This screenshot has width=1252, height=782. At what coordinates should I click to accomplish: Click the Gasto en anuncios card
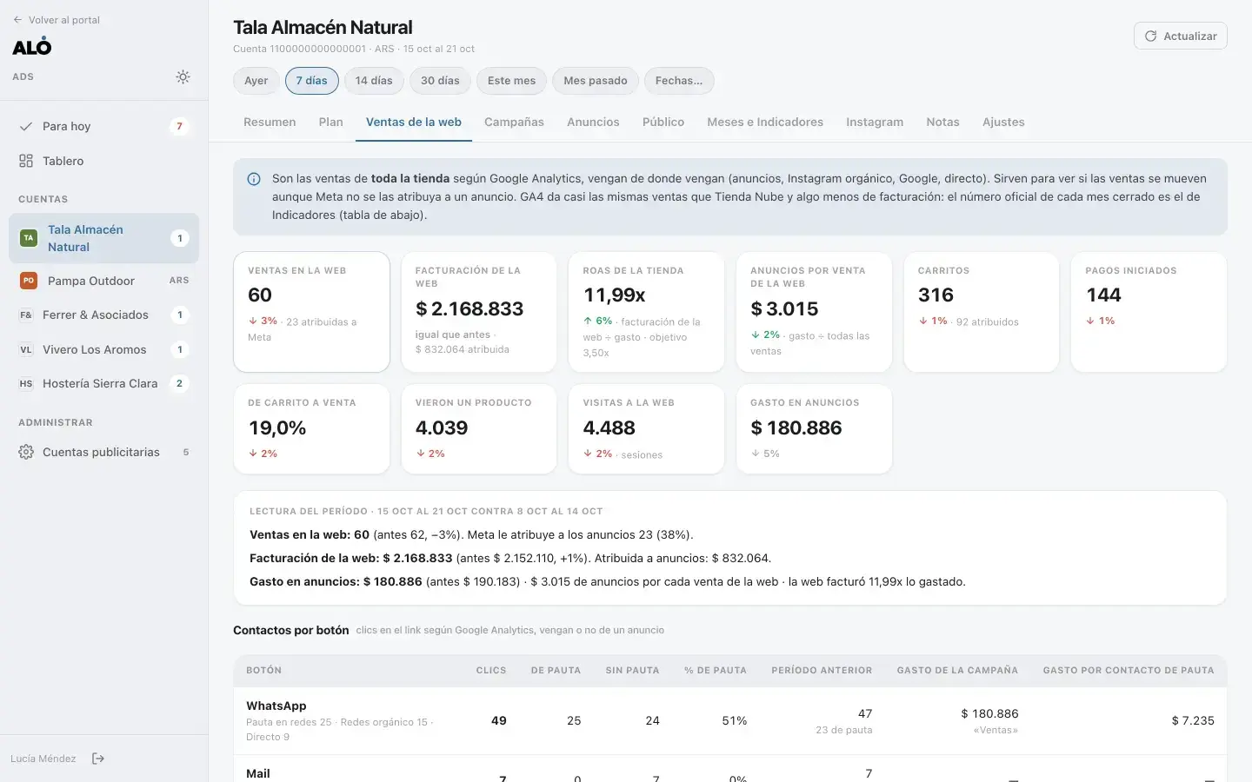point(814,429)
